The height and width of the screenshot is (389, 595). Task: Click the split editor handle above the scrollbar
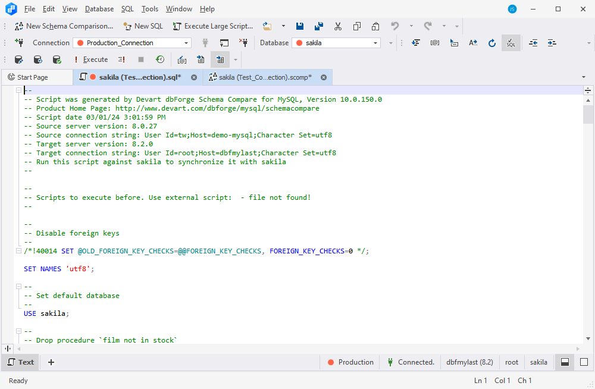588,90
